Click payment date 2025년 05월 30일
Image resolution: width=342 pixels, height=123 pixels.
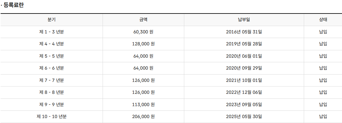[244, 117]
